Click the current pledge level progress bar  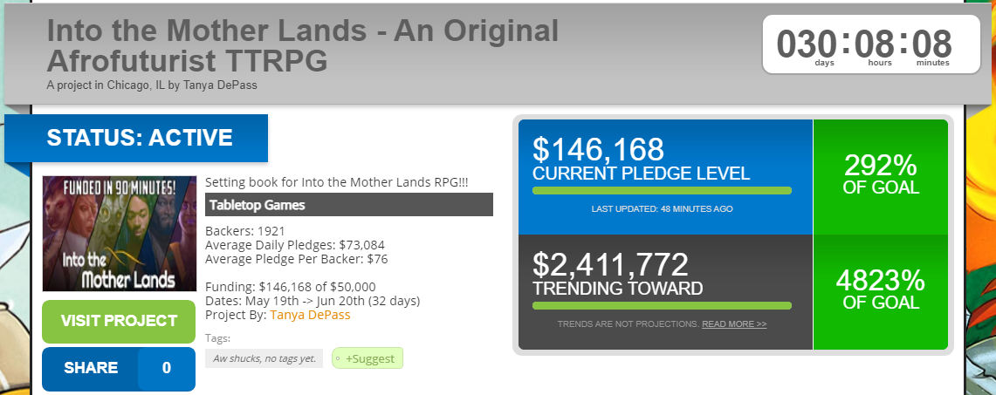pyautogui.click(x=662, y=190)
